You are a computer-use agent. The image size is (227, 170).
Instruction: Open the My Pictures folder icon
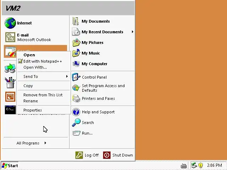(x=76, y=42)
